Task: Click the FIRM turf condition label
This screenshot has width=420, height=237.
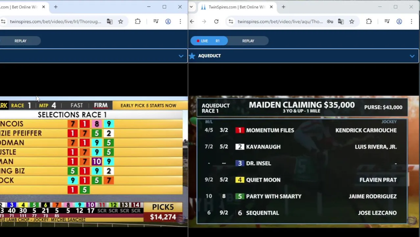Action: [x=101, y=105]
